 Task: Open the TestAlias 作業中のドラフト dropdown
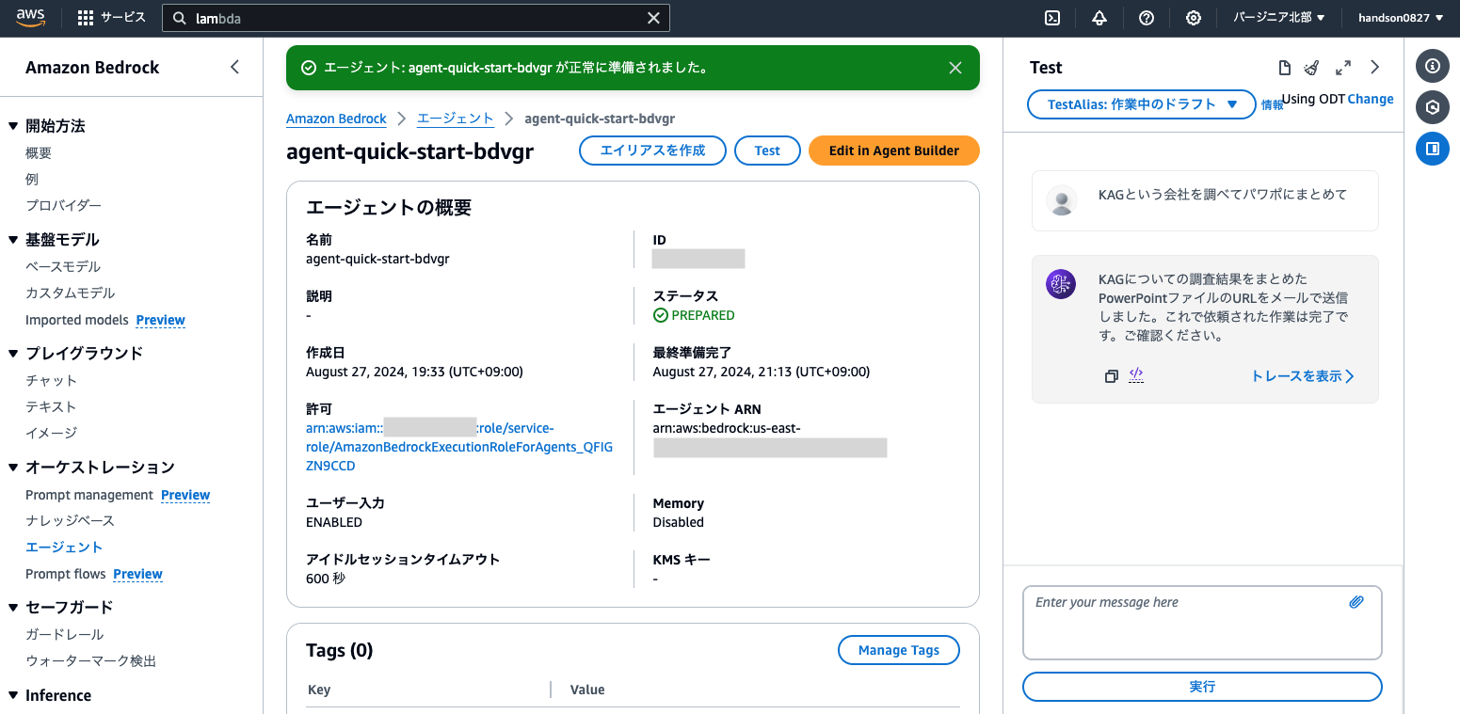click(x=1142, y=104)
